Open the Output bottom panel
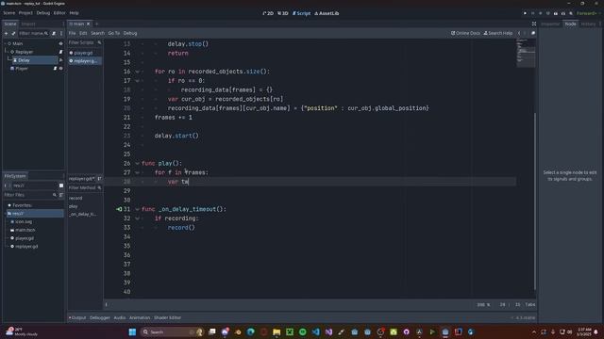 coord(77,318)
